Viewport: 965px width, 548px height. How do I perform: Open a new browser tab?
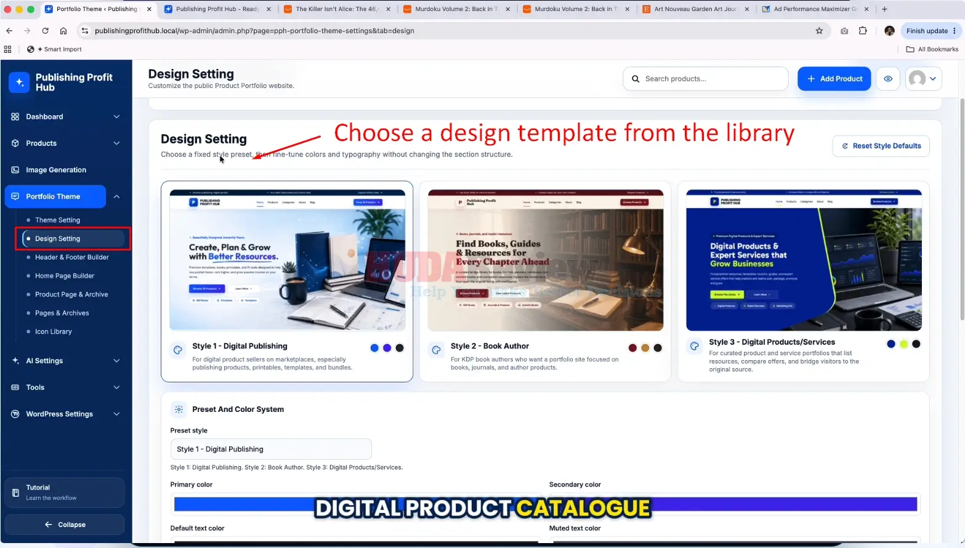(x=884, y=9)
